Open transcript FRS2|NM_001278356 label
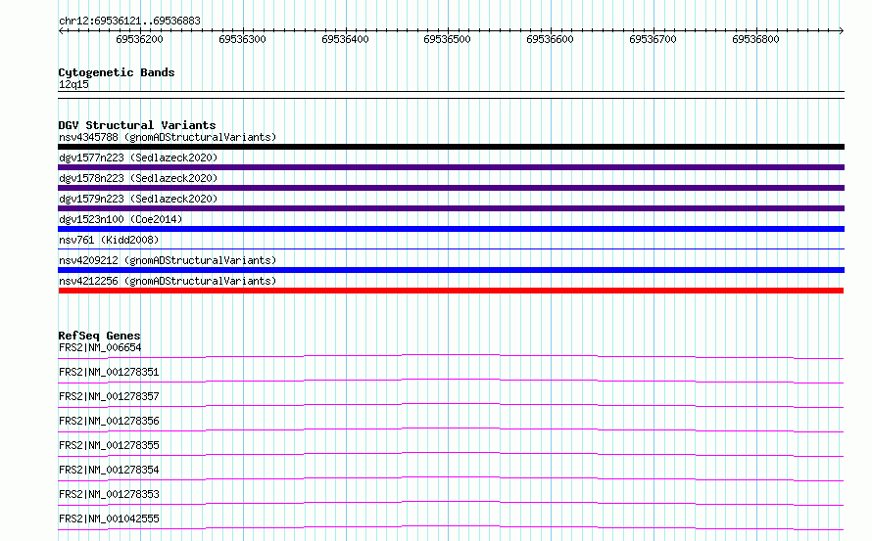This screenshot has width=872, height=541. (x=109, y=421)
